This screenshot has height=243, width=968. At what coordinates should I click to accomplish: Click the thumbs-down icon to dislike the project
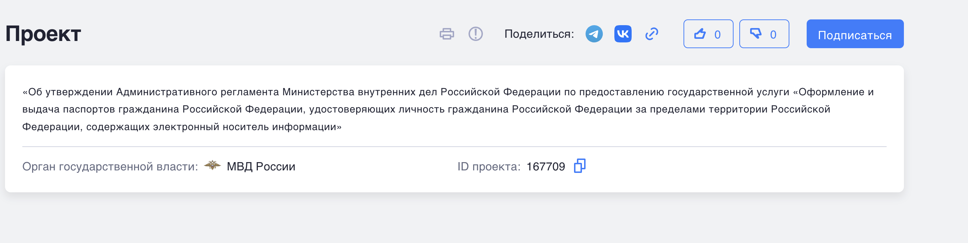[x=756, y=34]
